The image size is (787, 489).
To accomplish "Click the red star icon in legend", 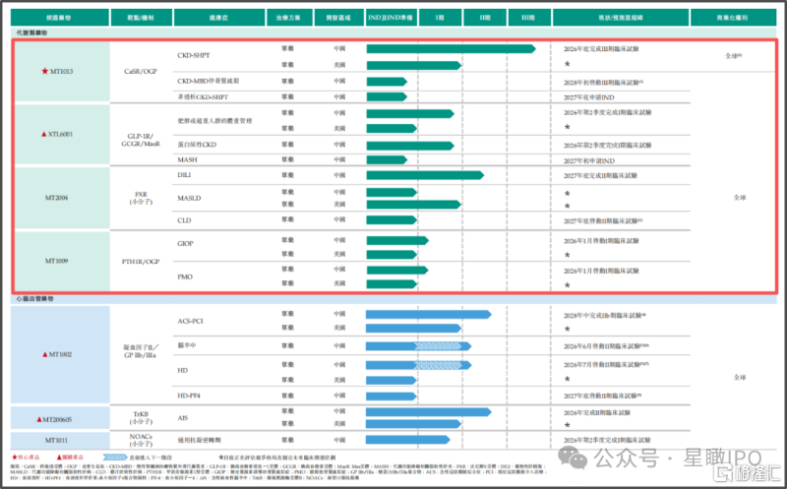I will coord(15,457).
